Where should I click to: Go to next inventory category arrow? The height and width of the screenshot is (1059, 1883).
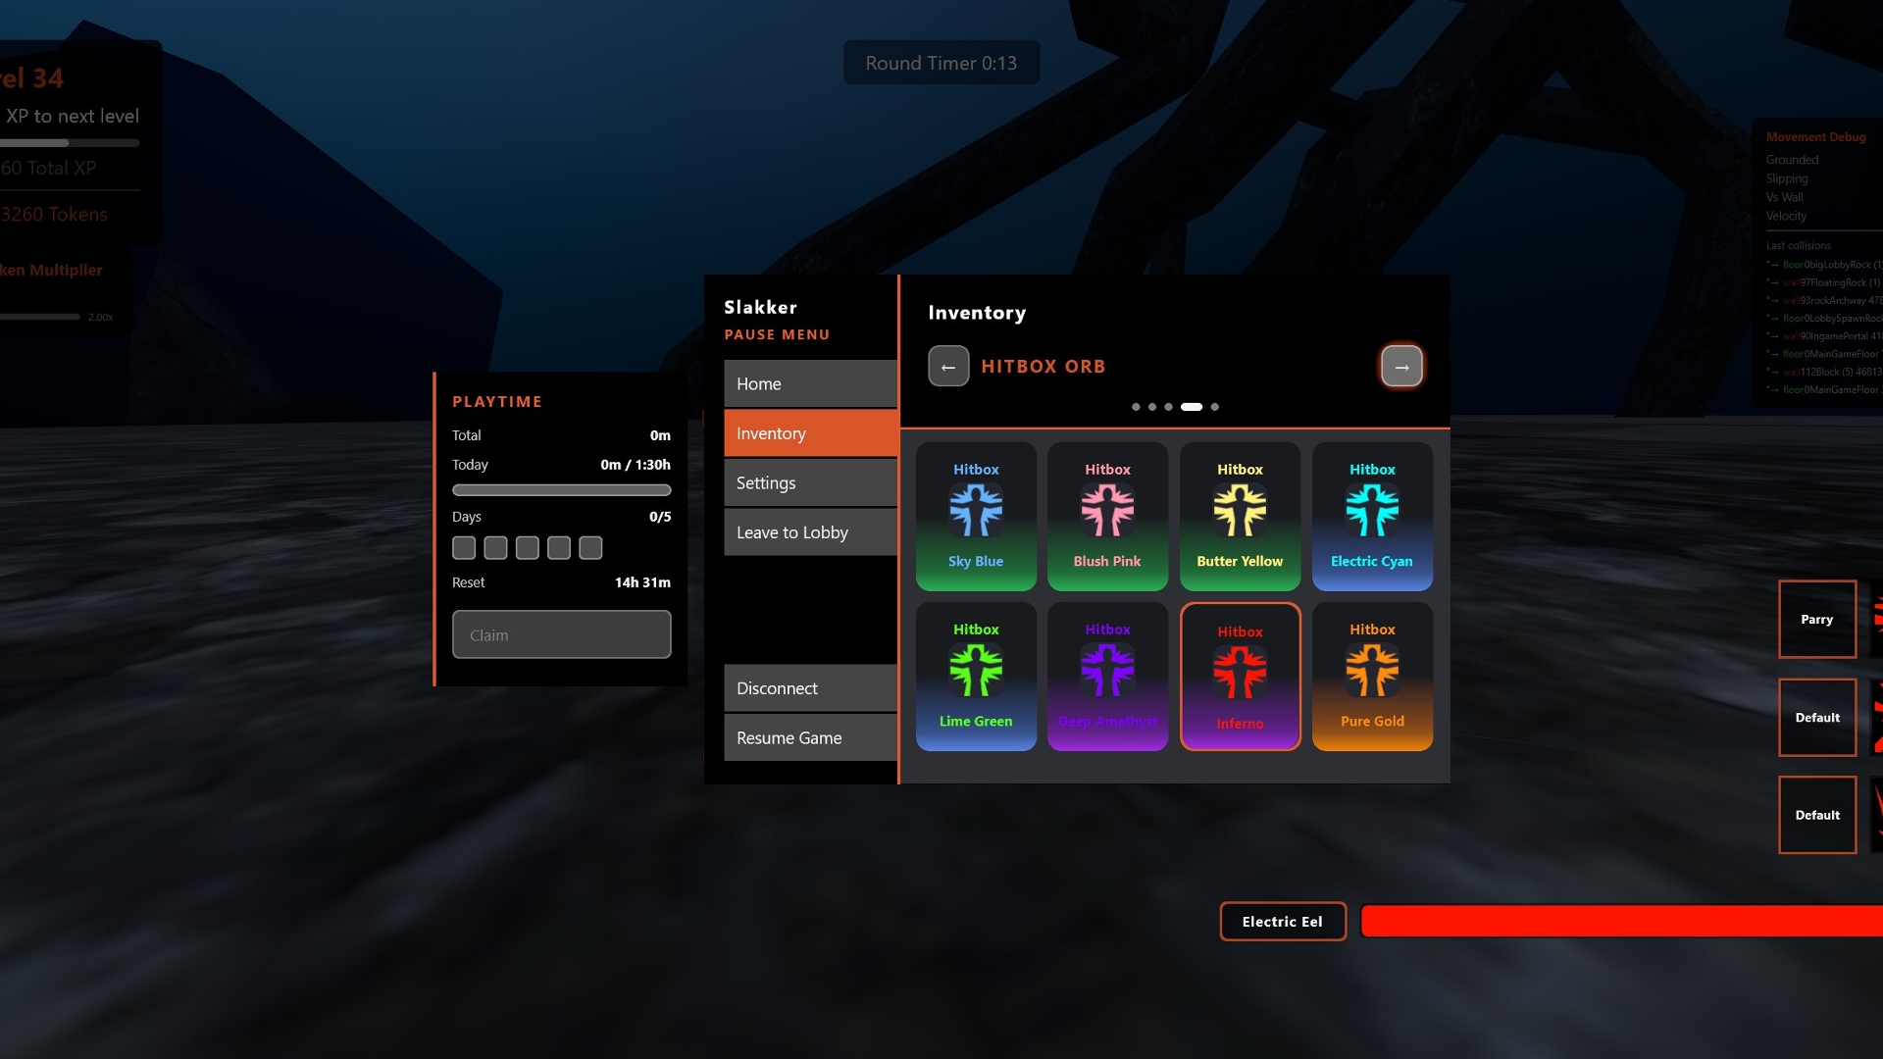coord(1401,367)
